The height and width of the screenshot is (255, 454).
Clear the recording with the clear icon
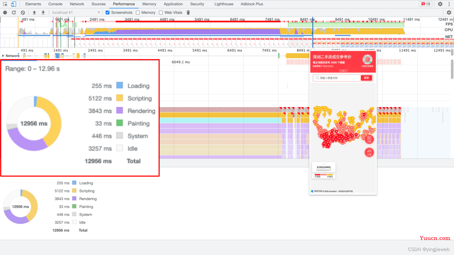[x=23, y=12]
